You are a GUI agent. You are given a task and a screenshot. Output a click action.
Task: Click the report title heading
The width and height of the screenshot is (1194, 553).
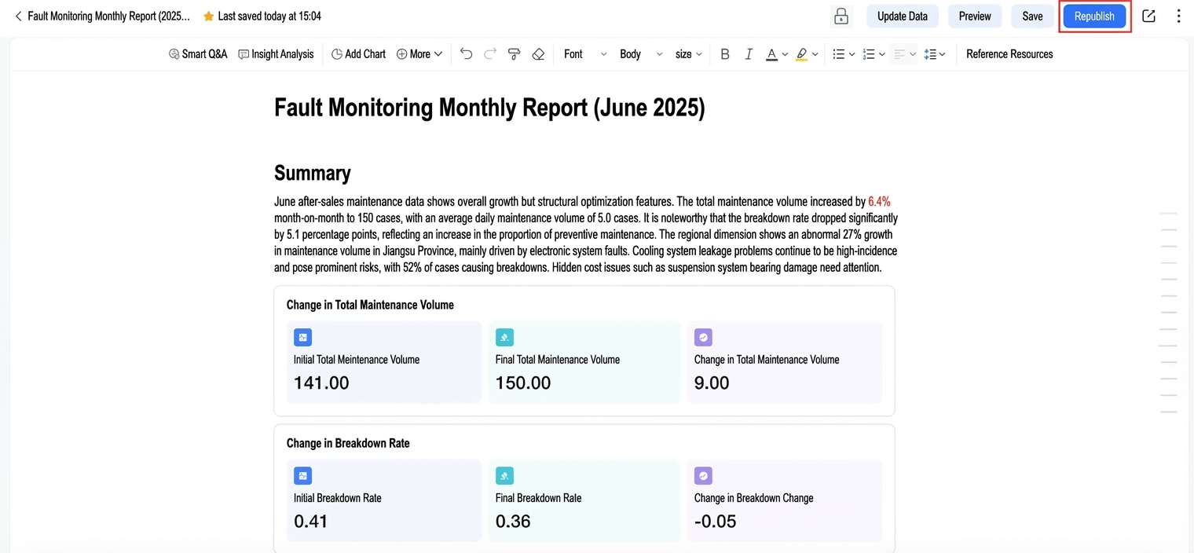pos(489,108)
